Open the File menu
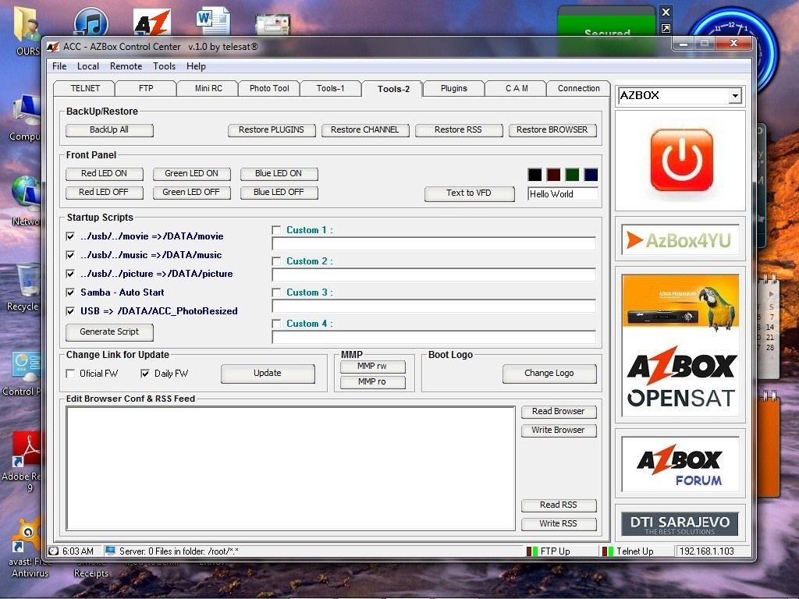This screenshot has height=599, width=799. (59, 66)
